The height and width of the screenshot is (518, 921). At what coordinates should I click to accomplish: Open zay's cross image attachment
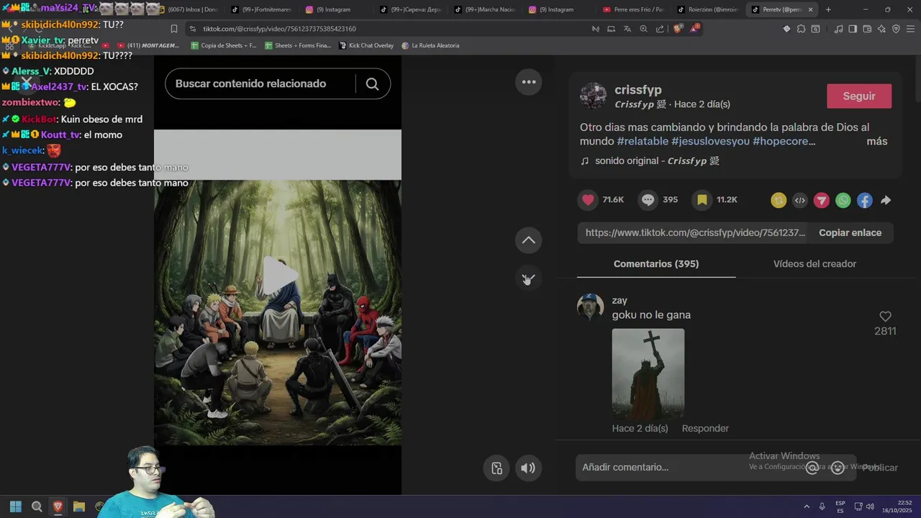click(648, 373)
